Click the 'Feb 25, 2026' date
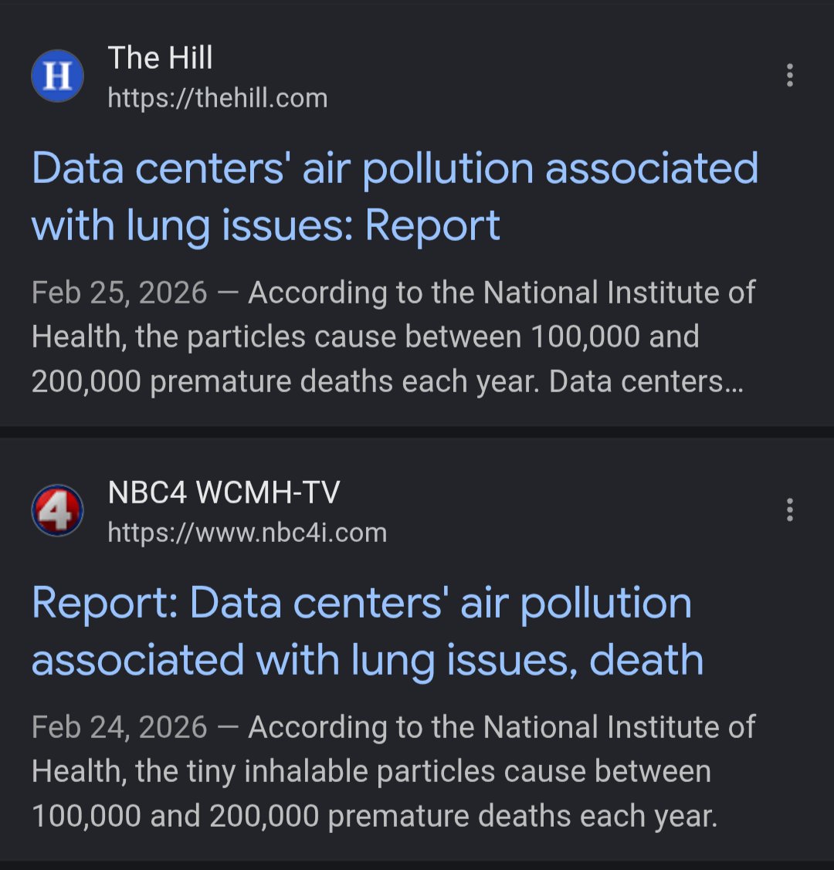The height and width of the screenshot is (870, 834). 119,293
